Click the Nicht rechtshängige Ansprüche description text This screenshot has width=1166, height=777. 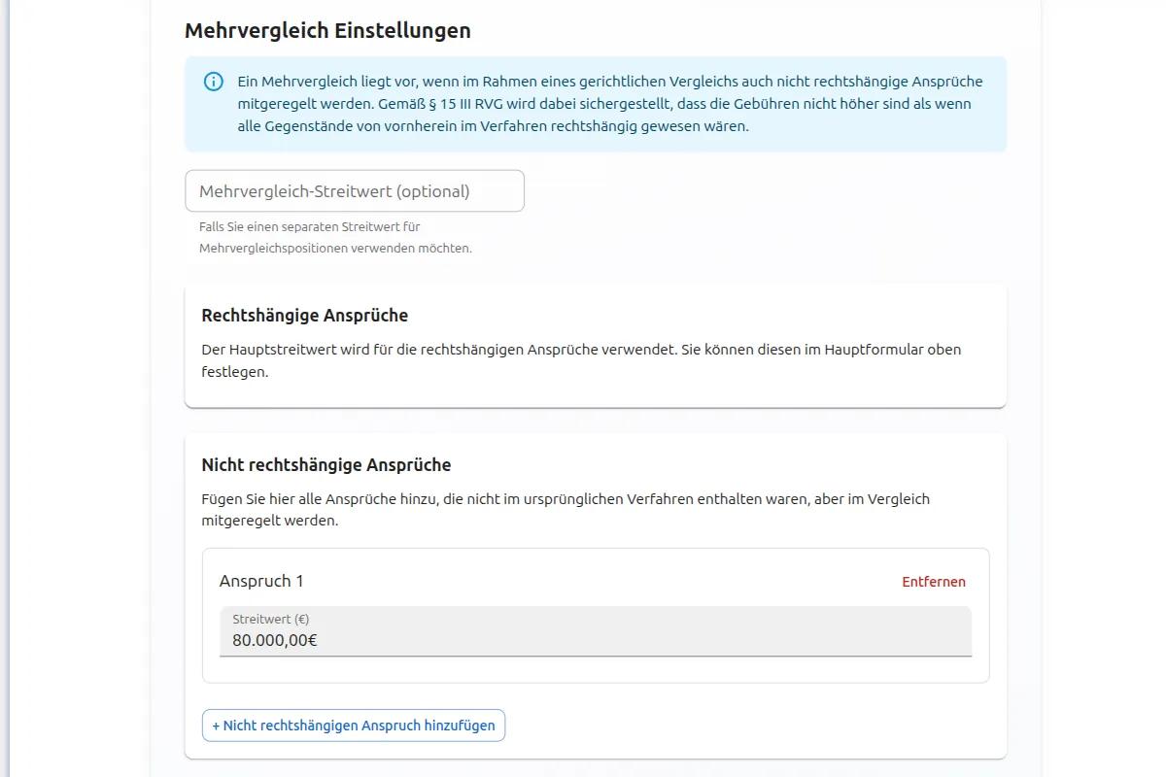pyautogui.click(x=564, y=510)
